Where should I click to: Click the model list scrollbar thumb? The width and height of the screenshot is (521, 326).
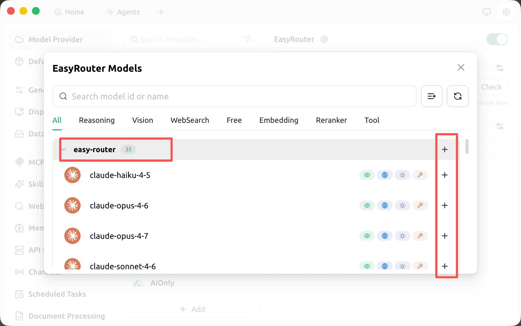[x=467, y=147]
